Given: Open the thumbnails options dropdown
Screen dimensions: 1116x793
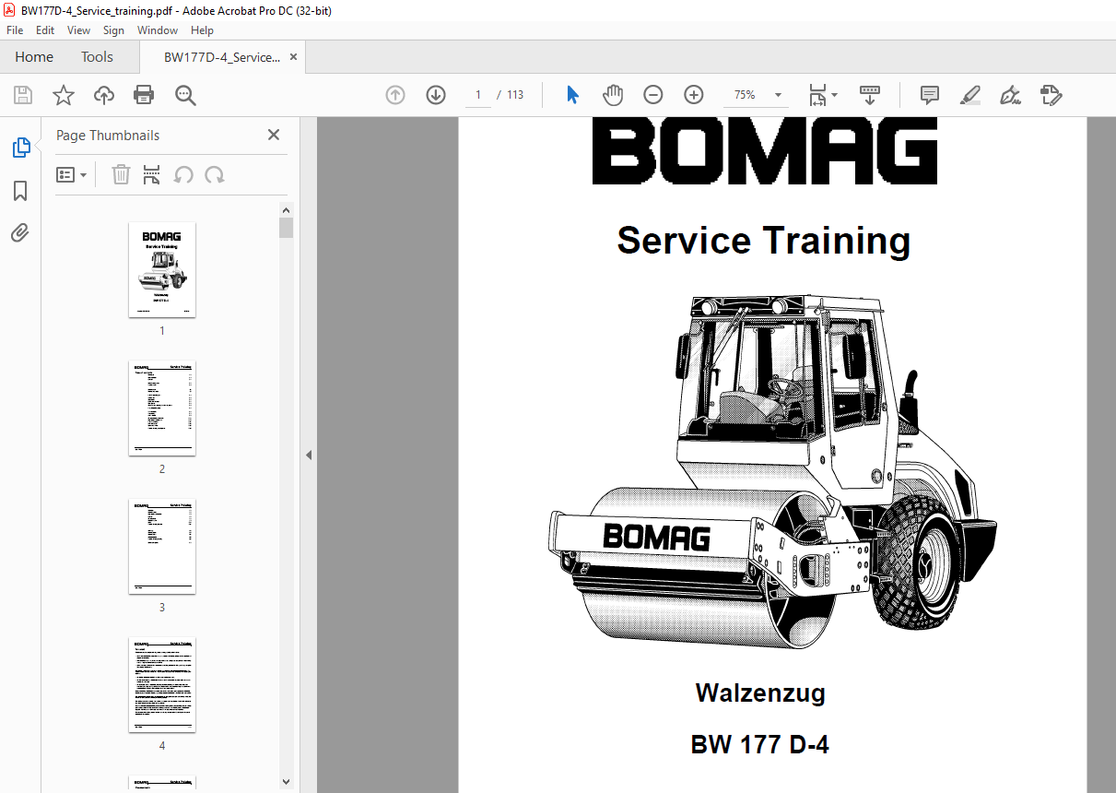Looking at the screenshot, I should click(72, 174).
